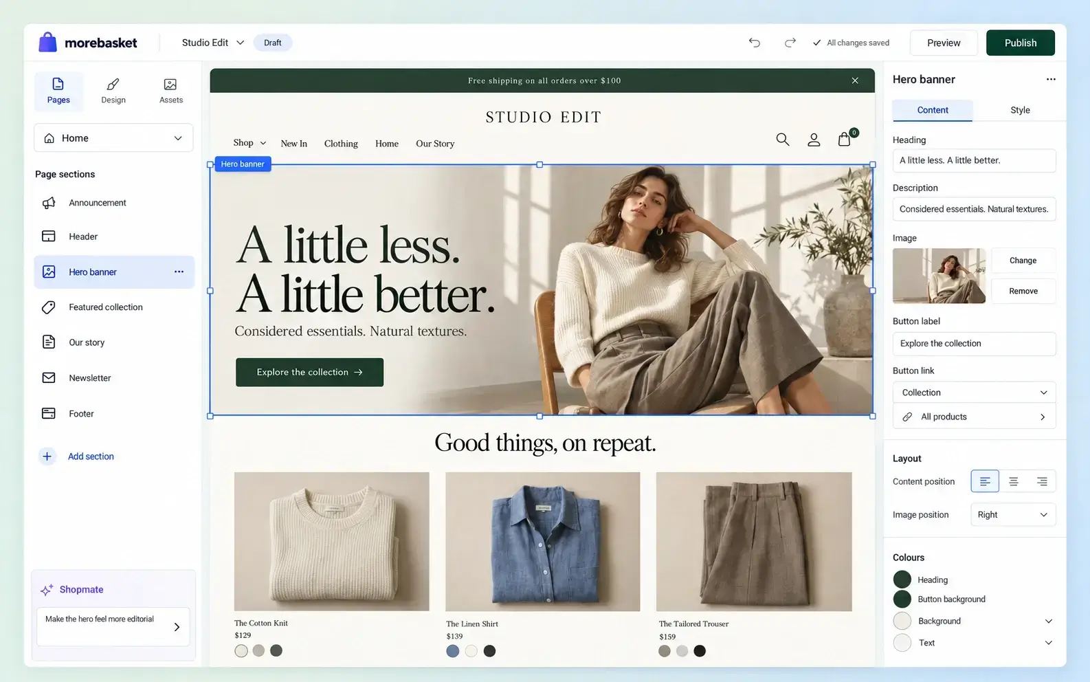Undo the last change

tap(755, 43)
